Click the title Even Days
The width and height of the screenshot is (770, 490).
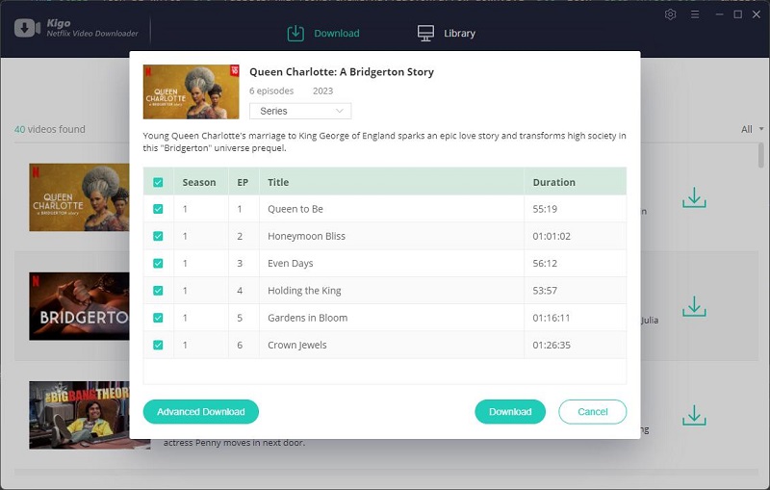[x=291, y=264]
